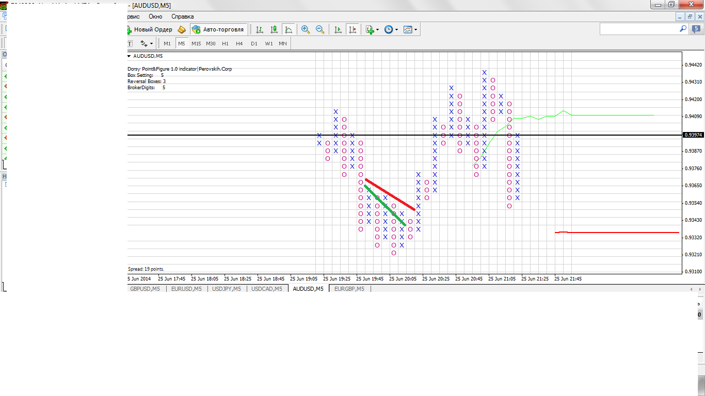Screen dimensions: 705x396
Task: Expand the arrows objects dropdown
Action: click(x=152, y=43)
